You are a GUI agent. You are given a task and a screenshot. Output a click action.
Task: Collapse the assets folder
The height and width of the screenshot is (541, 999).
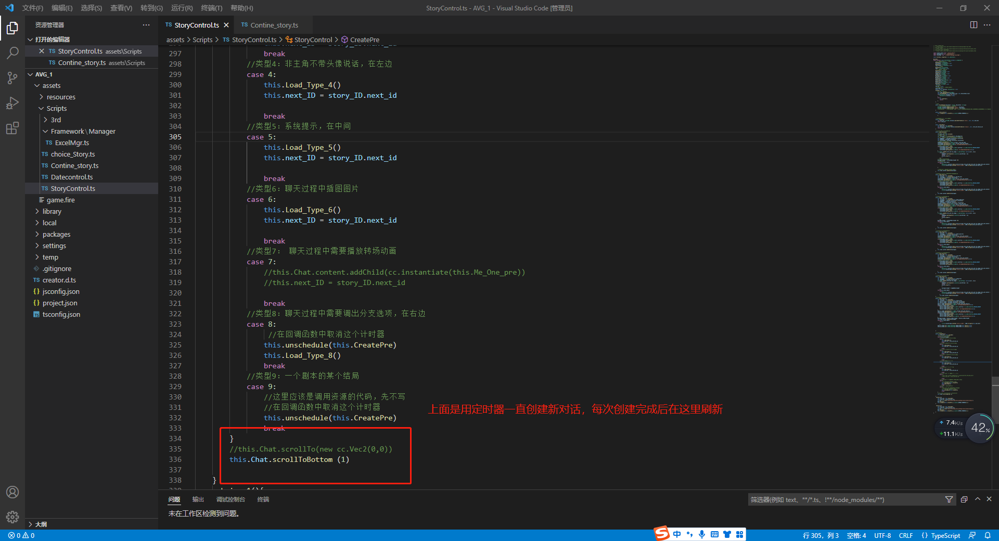click(37, 86)
